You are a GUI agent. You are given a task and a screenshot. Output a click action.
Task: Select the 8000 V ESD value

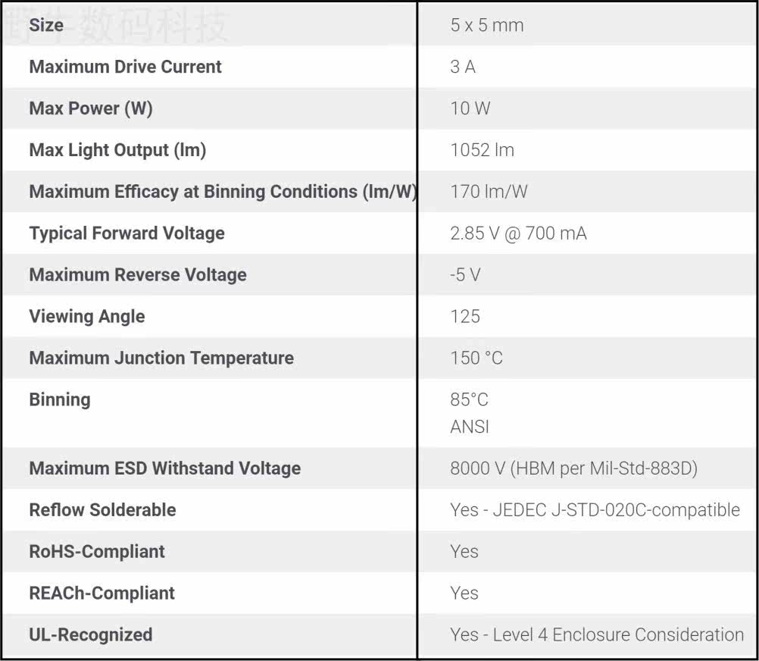coord(573,468)
